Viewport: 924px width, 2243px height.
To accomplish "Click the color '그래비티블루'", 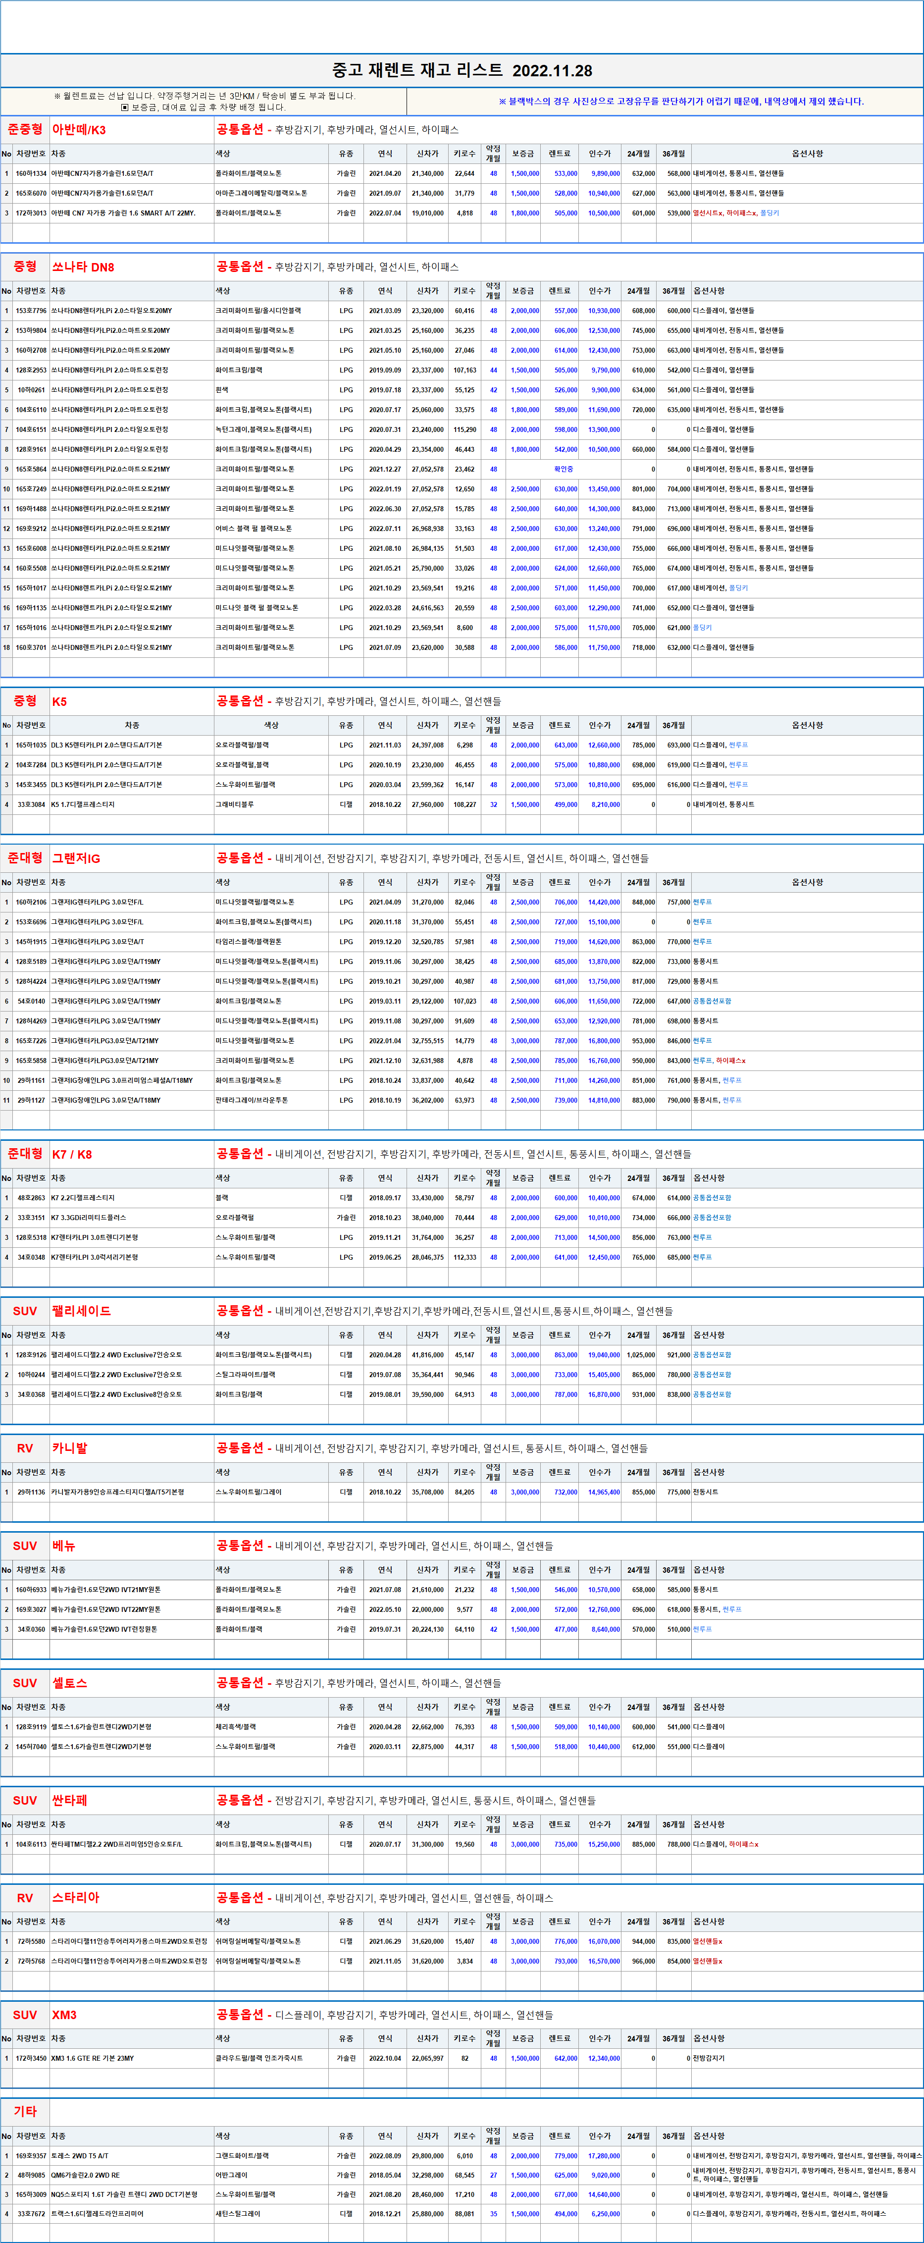I will click(235, 804).
